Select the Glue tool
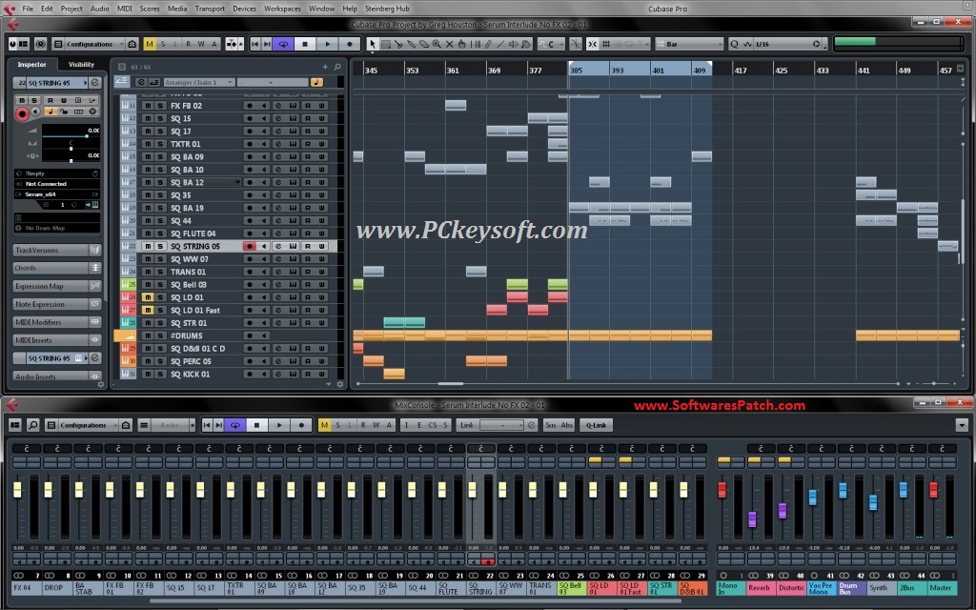 [412, 44]
